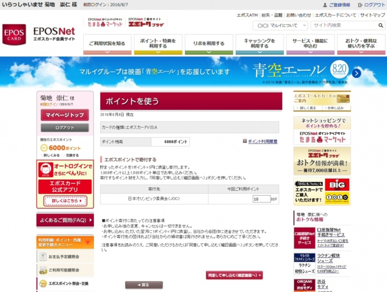Click the ORIGAMI 渋谷モディ thumbnail
Viewport: 387px width, 292px height.
[304, 286]
